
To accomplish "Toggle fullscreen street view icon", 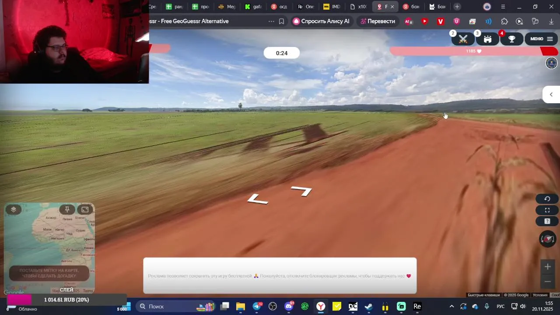I will pyautogui.click(x=547, y=210).
